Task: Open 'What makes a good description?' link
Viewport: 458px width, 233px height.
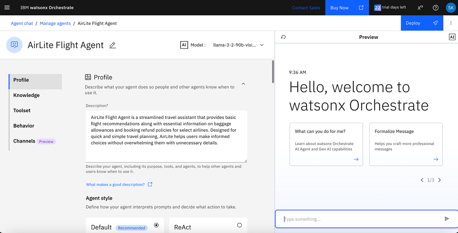Action: click(115, 184)
